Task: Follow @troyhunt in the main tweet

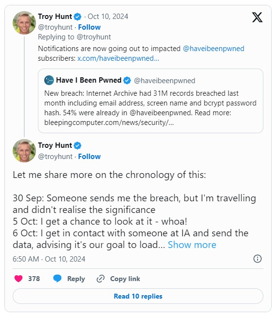Action: point(89,157)
